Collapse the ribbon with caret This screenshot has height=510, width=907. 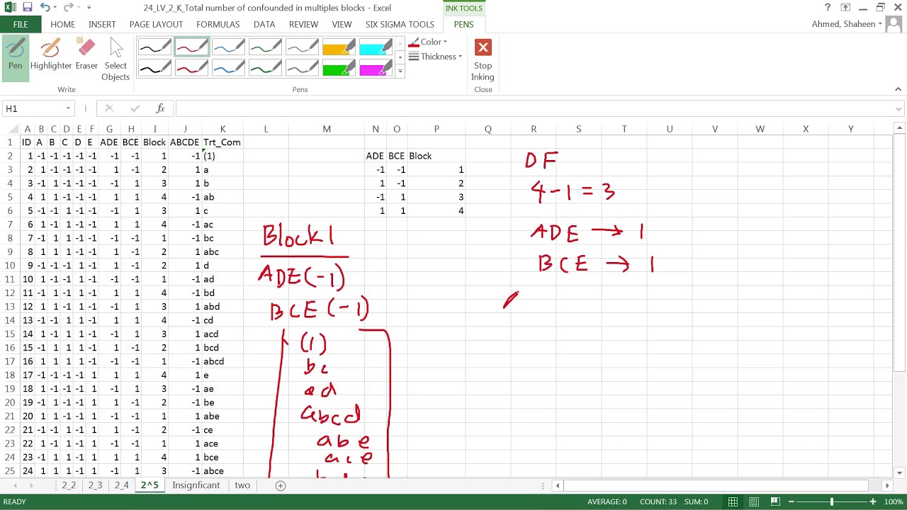click(x=898, y=89)
